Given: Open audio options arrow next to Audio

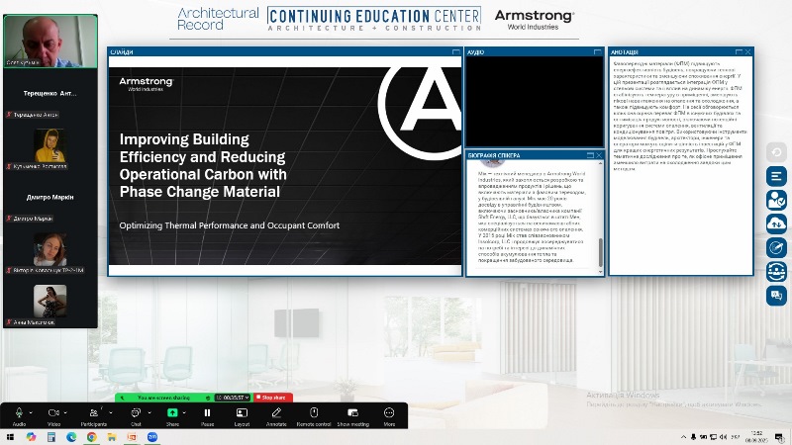Looking at the screenshot, I should click(x=31, y=412).
